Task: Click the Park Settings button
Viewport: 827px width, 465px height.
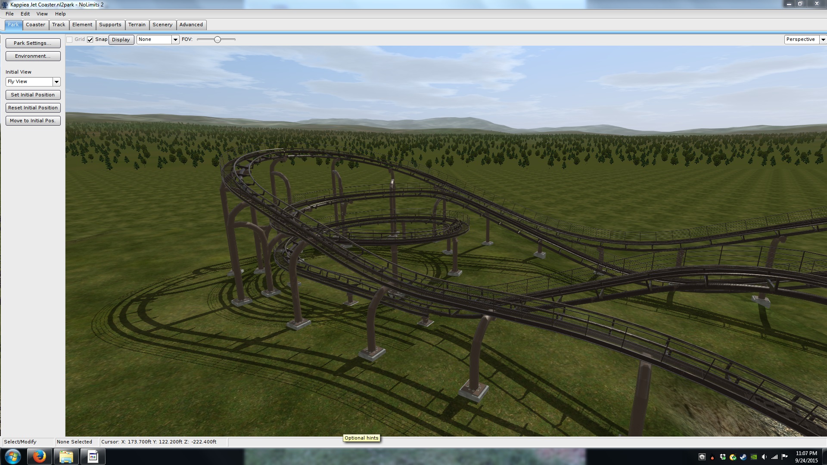Action: [x=33, y=43]
